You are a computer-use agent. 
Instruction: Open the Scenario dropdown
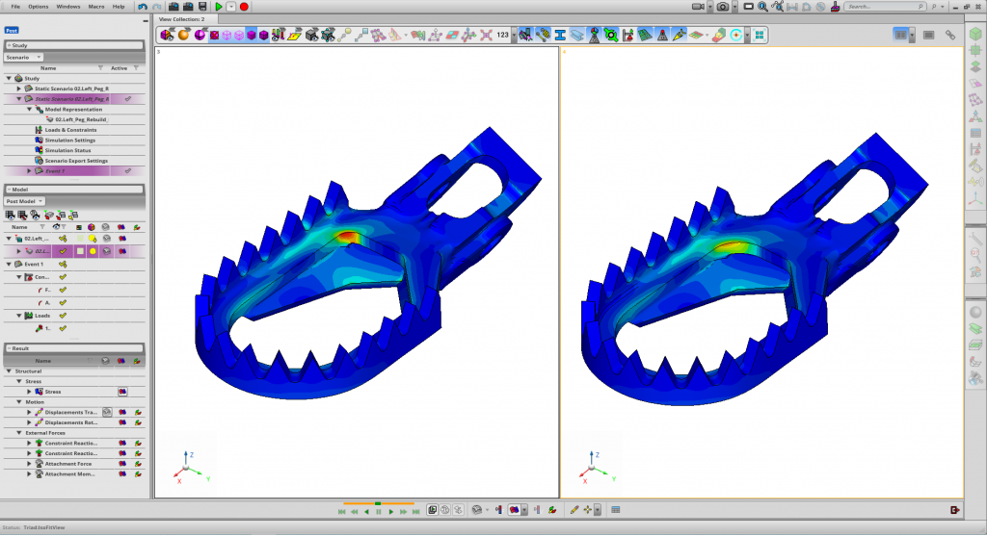tap(24, 58)
